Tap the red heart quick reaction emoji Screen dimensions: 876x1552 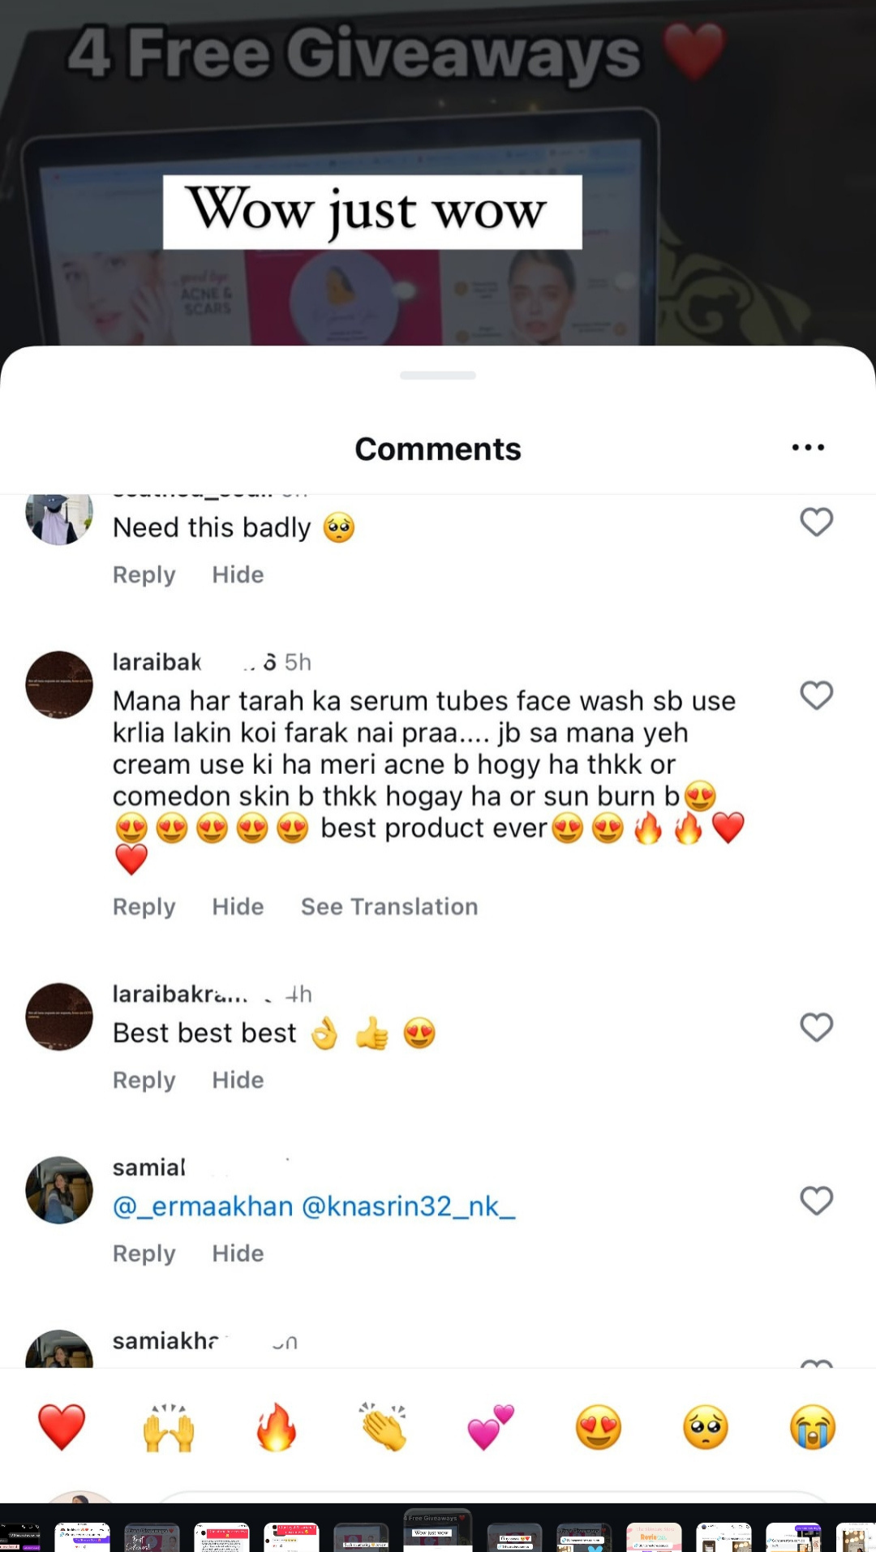pyautogui.click(x=62, y=1427)
